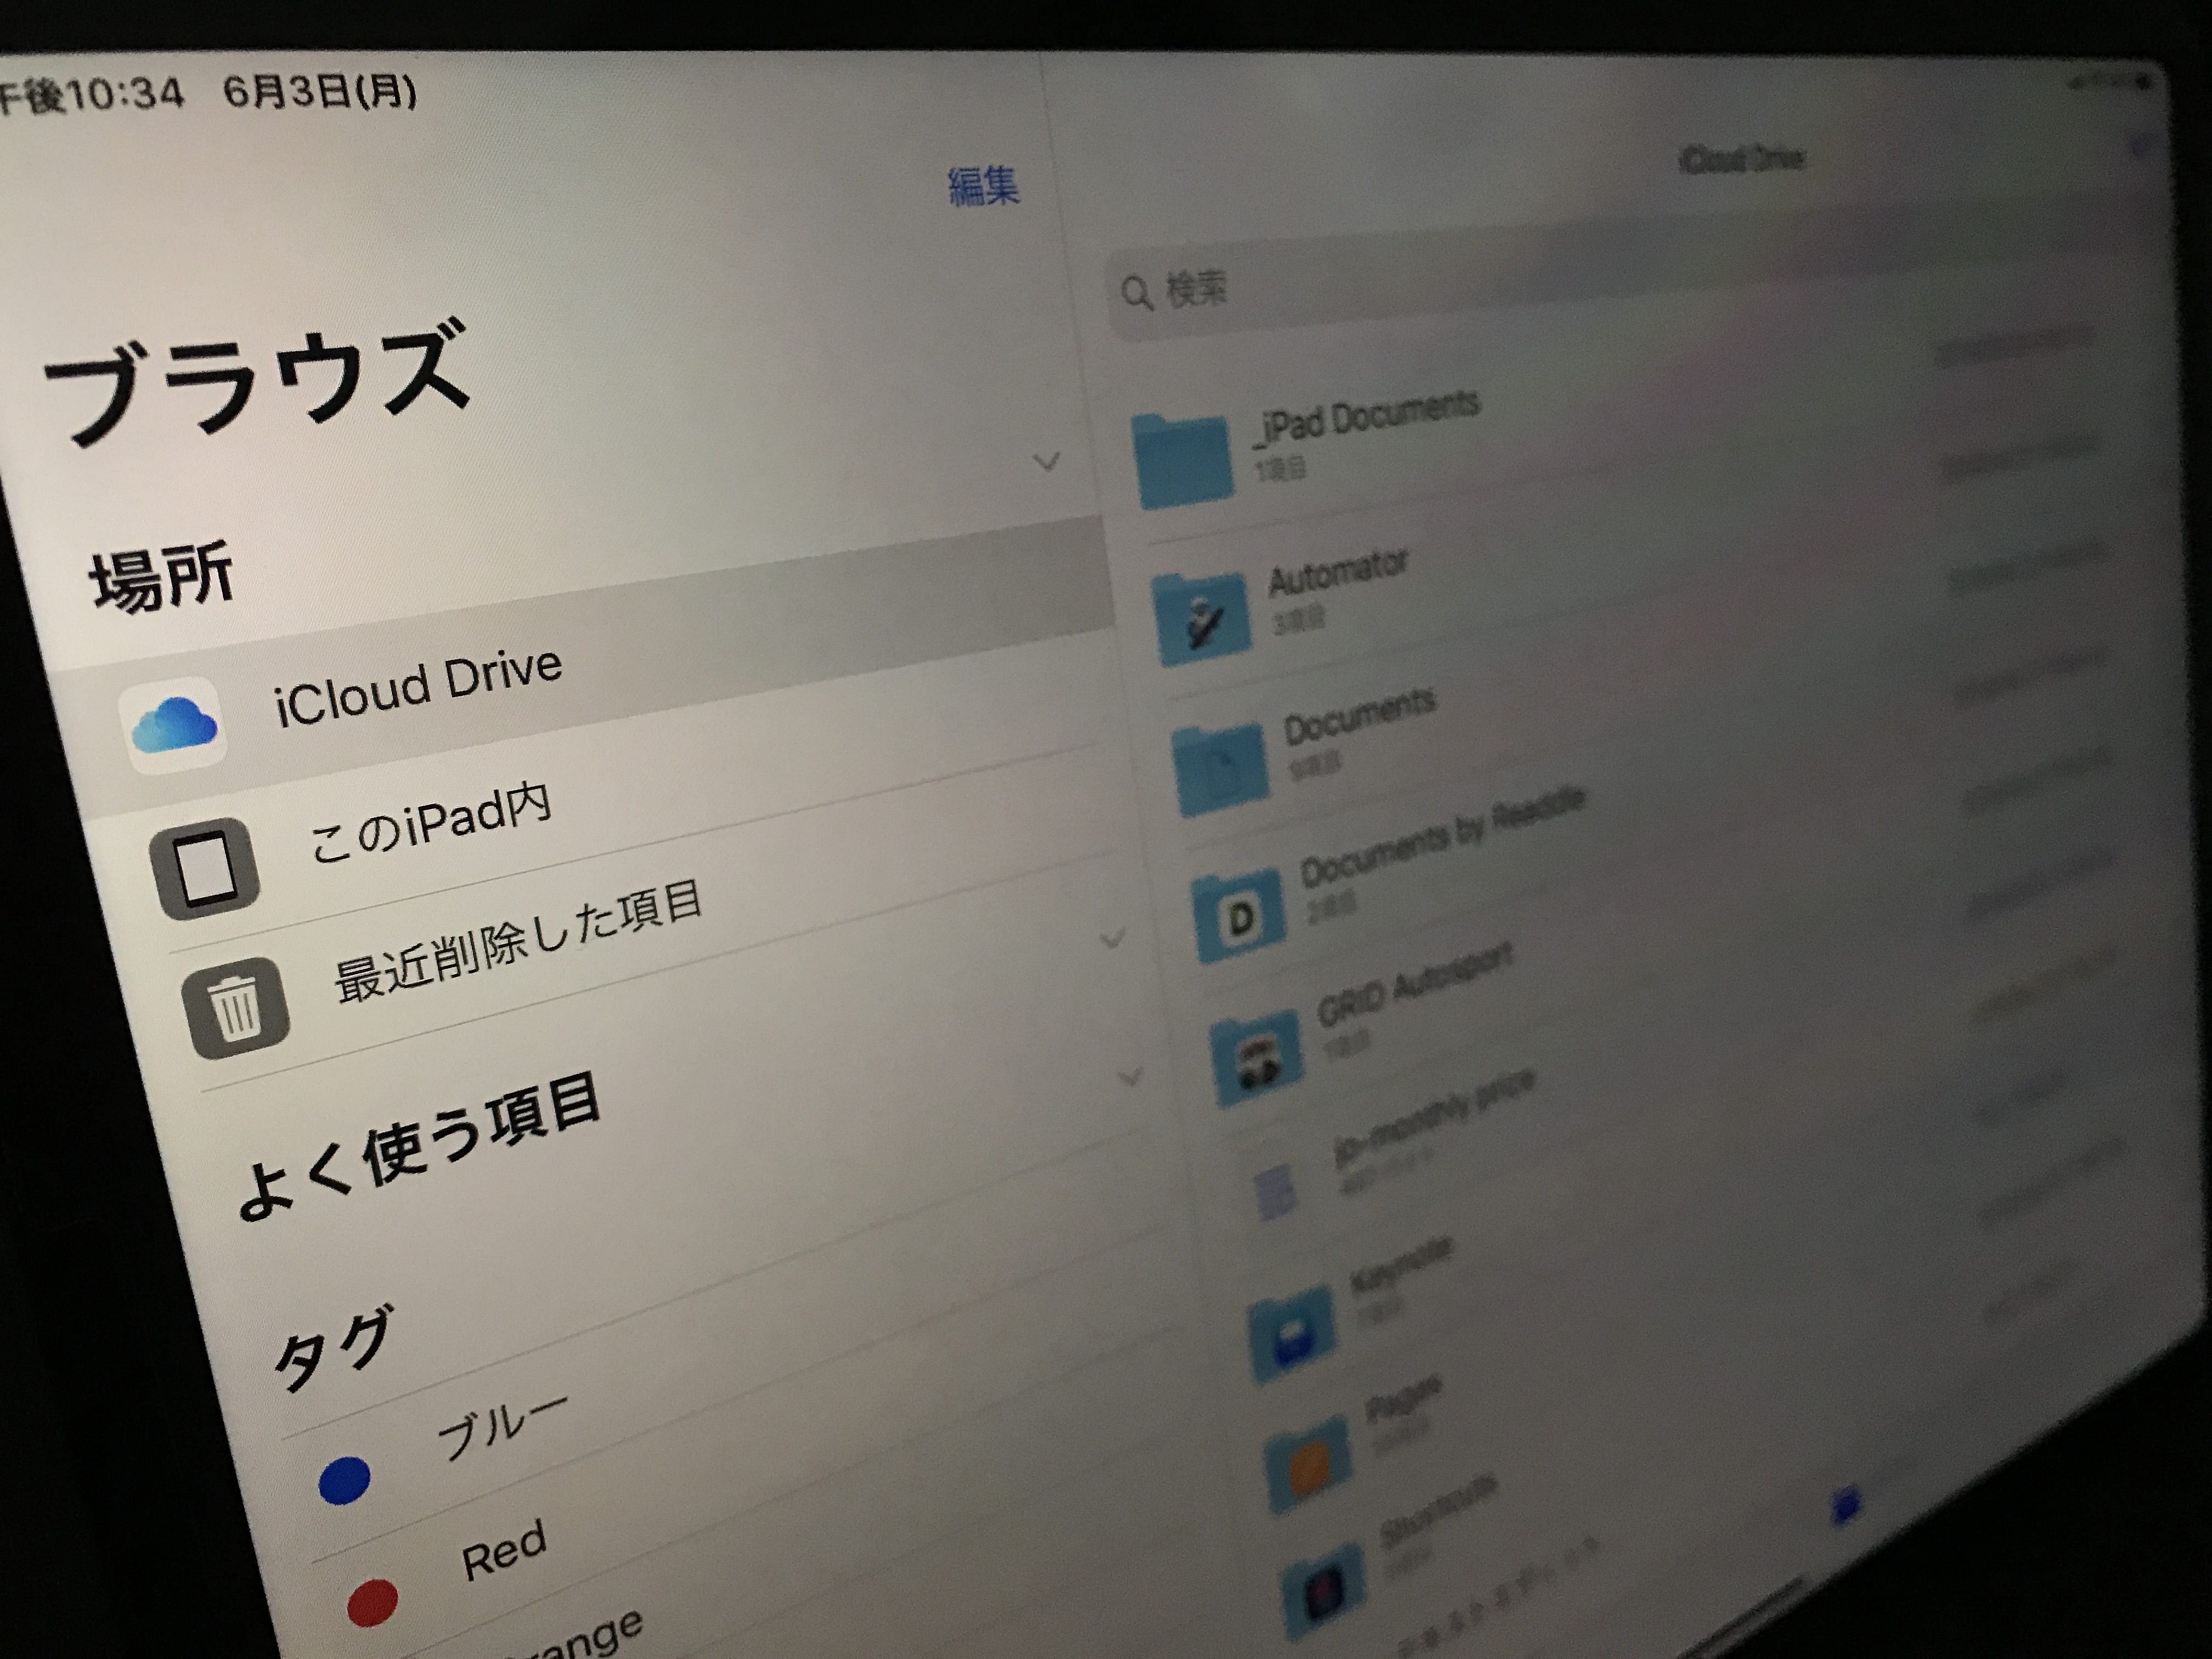
Task: Open the このiPad内 device icon
Action: point(206,868)
